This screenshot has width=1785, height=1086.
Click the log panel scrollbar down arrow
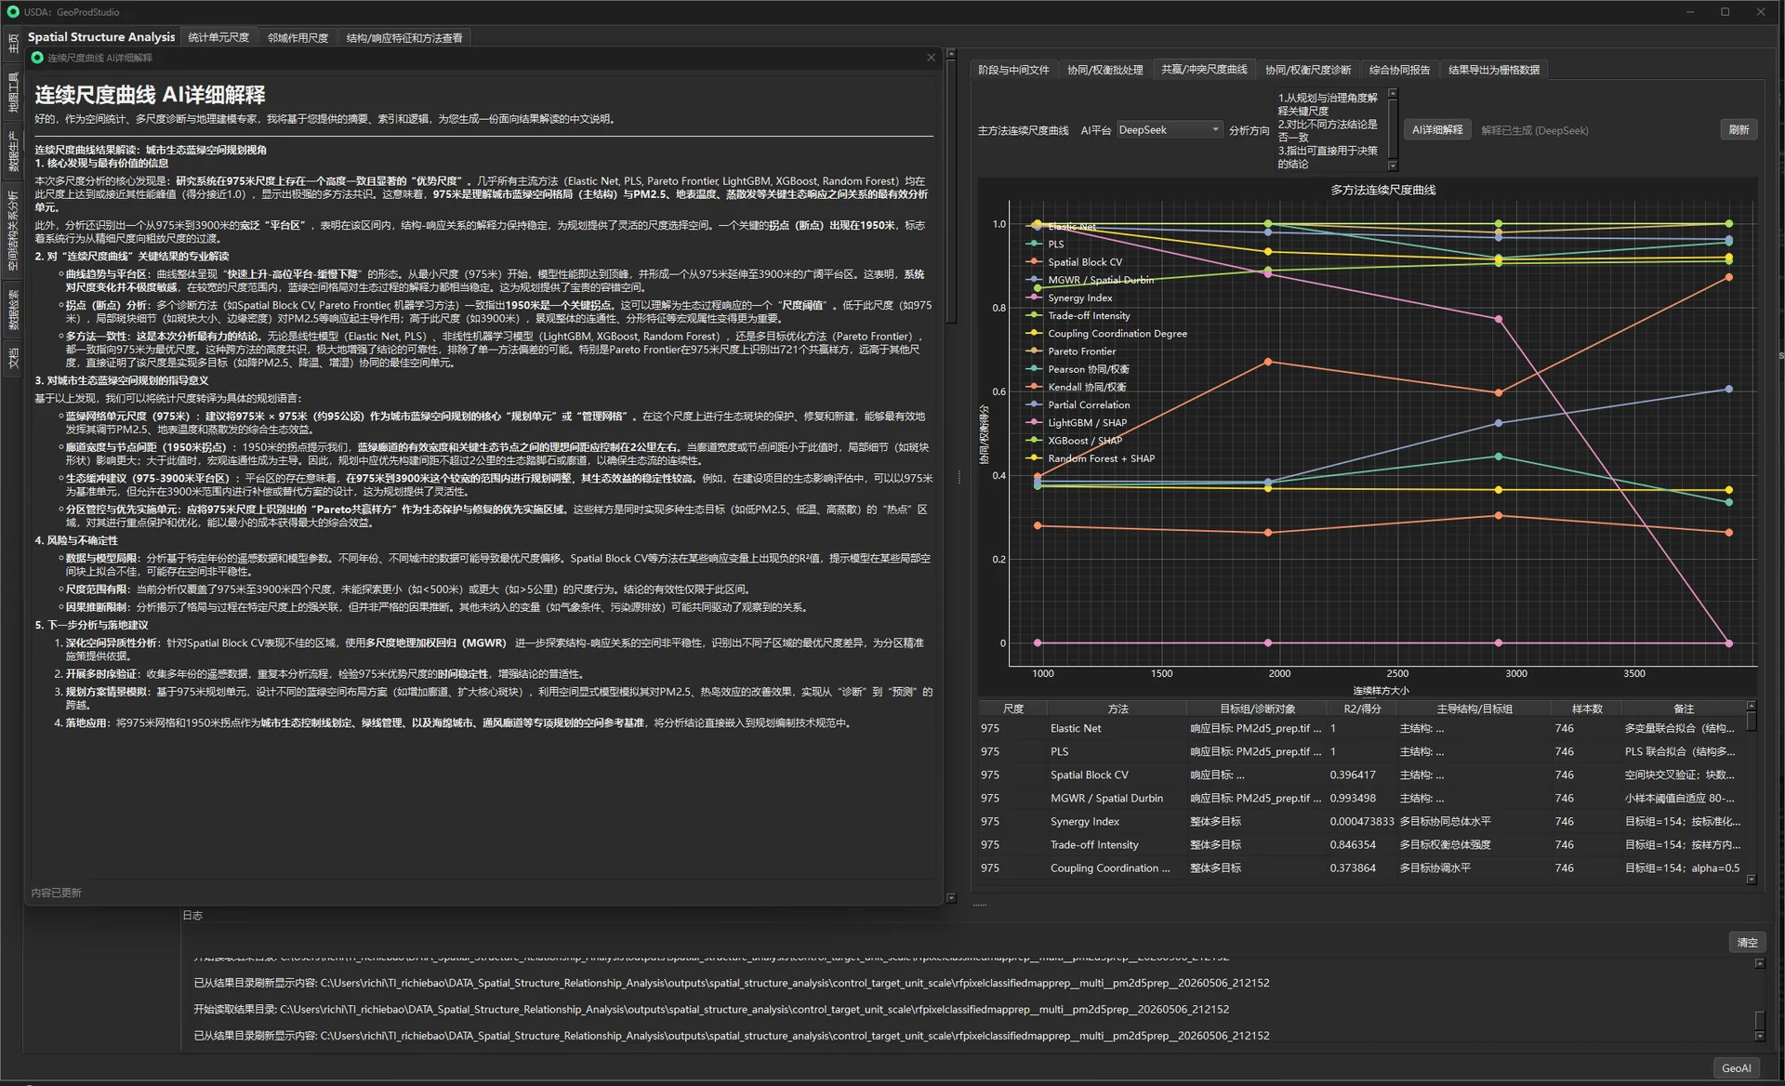click(1760, 1036)
